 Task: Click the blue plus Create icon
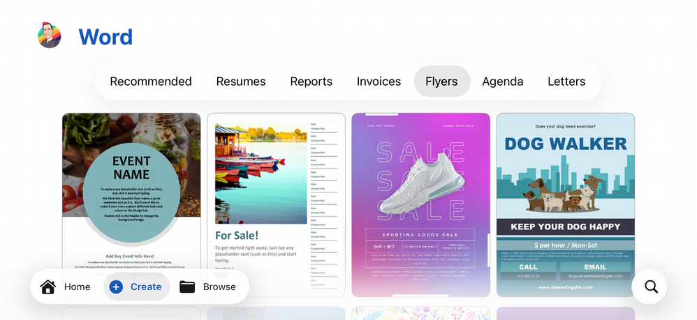(116, 287)
